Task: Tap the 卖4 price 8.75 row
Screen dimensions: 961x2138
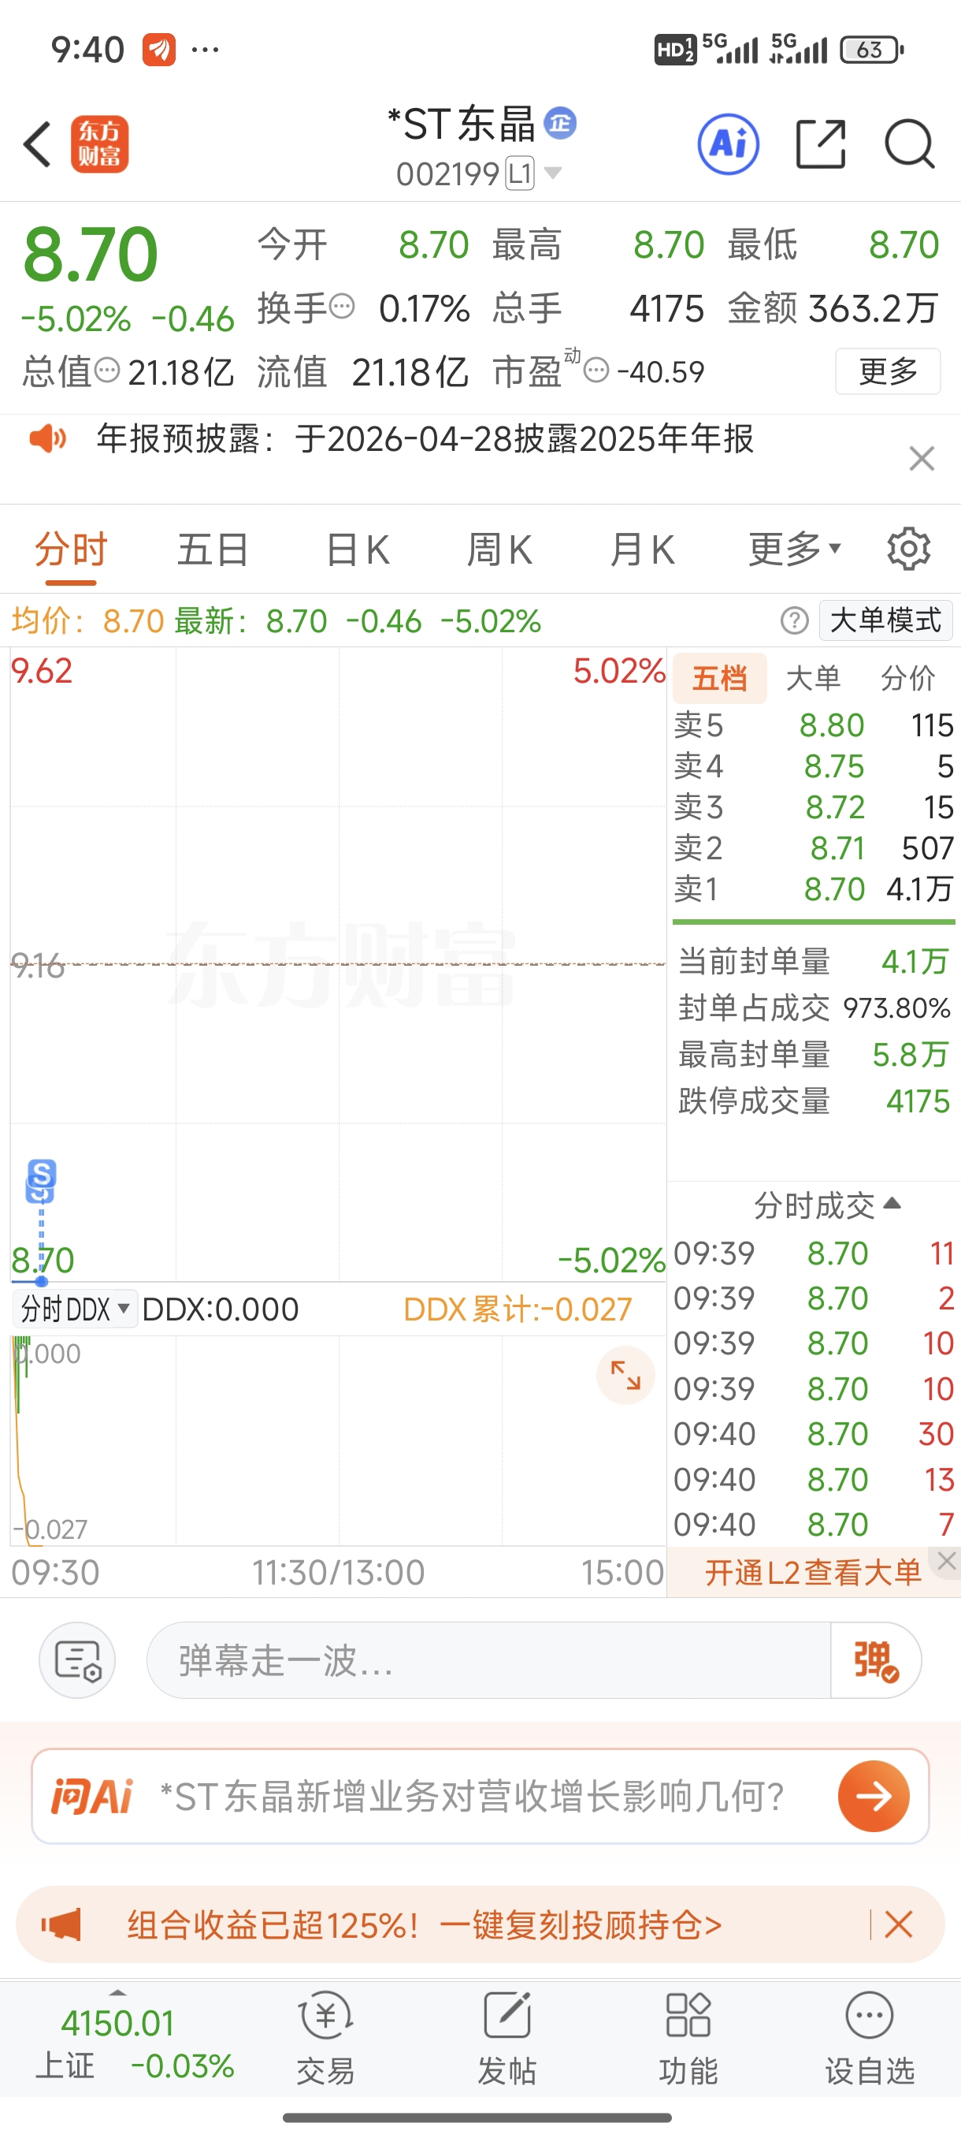Action: [x=814, y=766]
